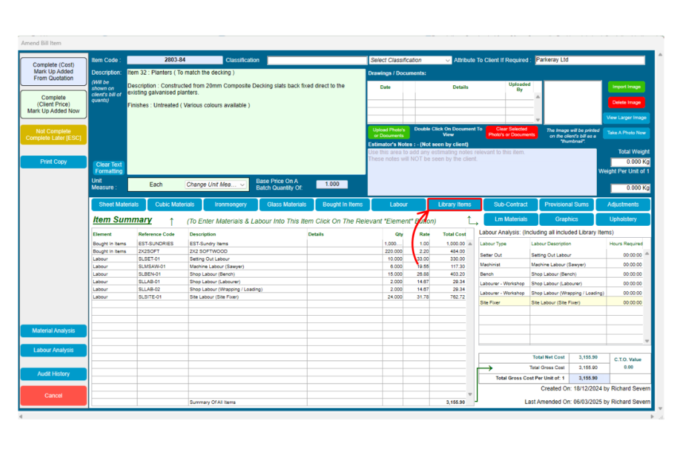The height and width of the screenshot is (455, 682).
Task: Open the Audit History button
Action: pos(53,374)
